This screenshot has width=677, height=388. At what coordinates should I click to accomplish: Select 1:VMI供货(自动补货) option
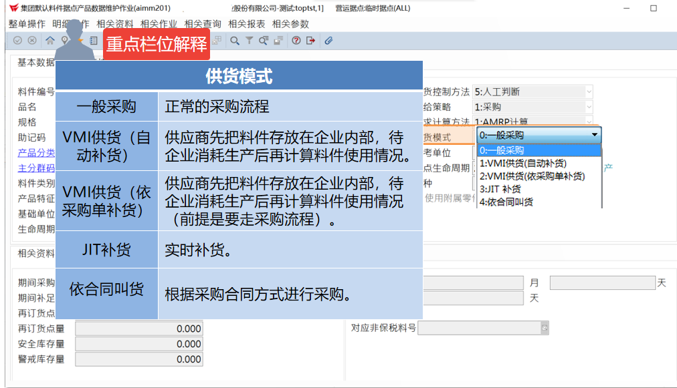click(x=539, y=164)
